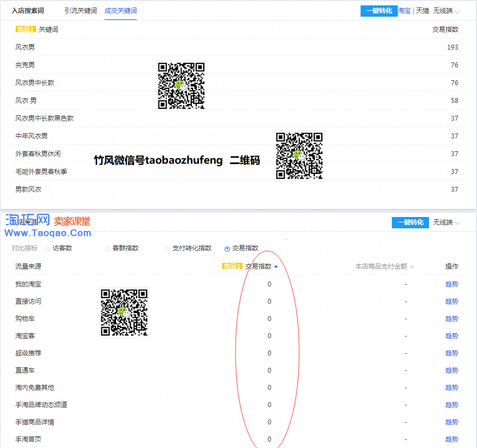The width and height of the screenshot is (477, 448).
Task: Click the 超级推荐 traffic source
Action: (28, 353)
